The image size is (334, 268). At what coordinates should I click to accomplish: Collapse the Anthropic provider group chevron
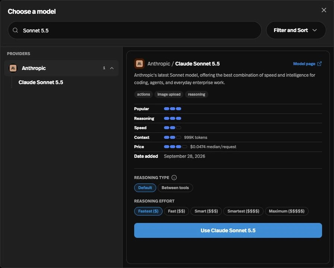tap(112, 68)
